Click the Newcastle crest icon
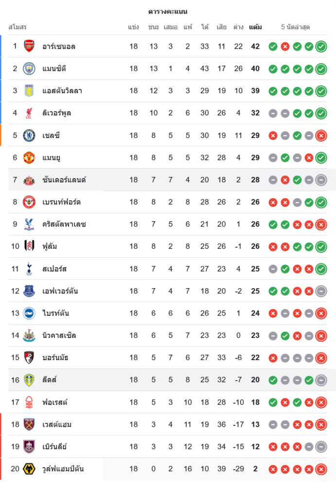Image resolution: width=336 pixels, height=486 pixels. (29, 335)
